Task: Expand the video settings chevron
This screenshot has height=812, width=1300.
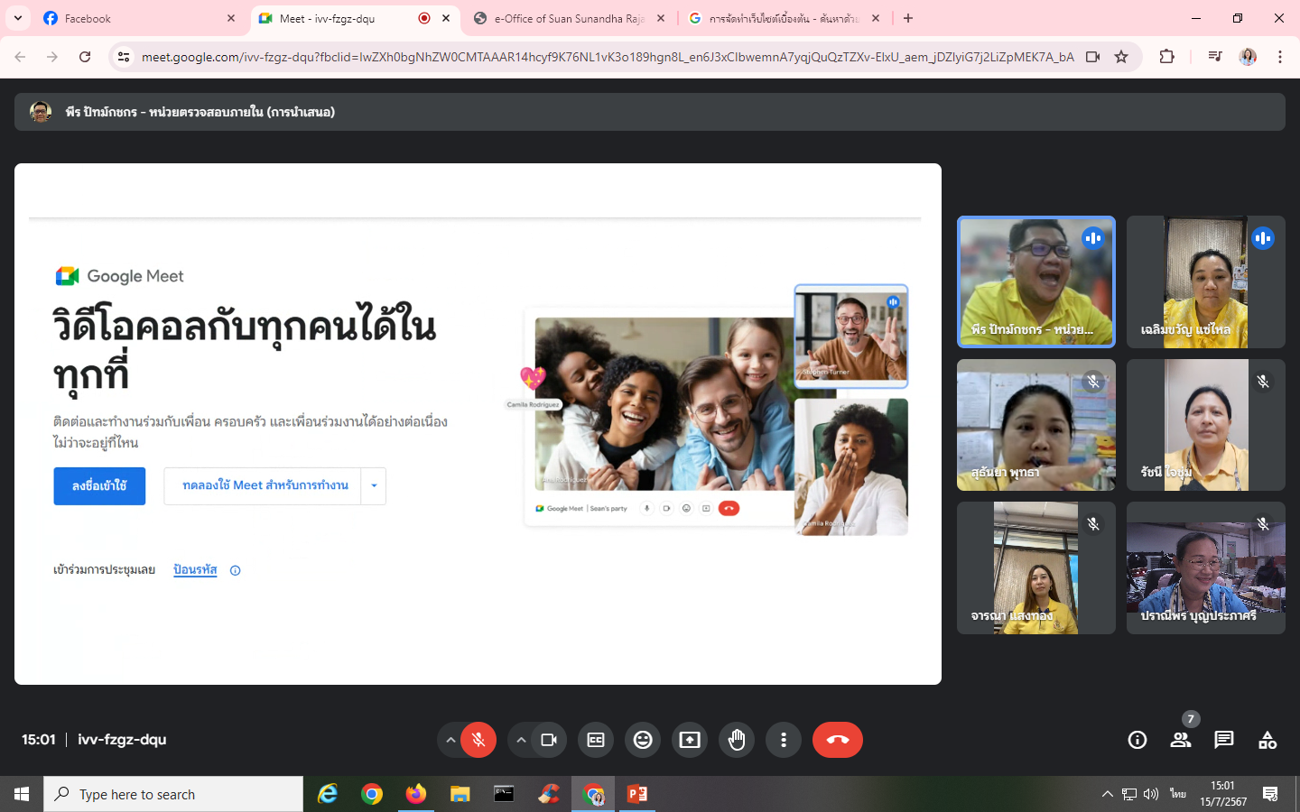Action: coord(521,740)
